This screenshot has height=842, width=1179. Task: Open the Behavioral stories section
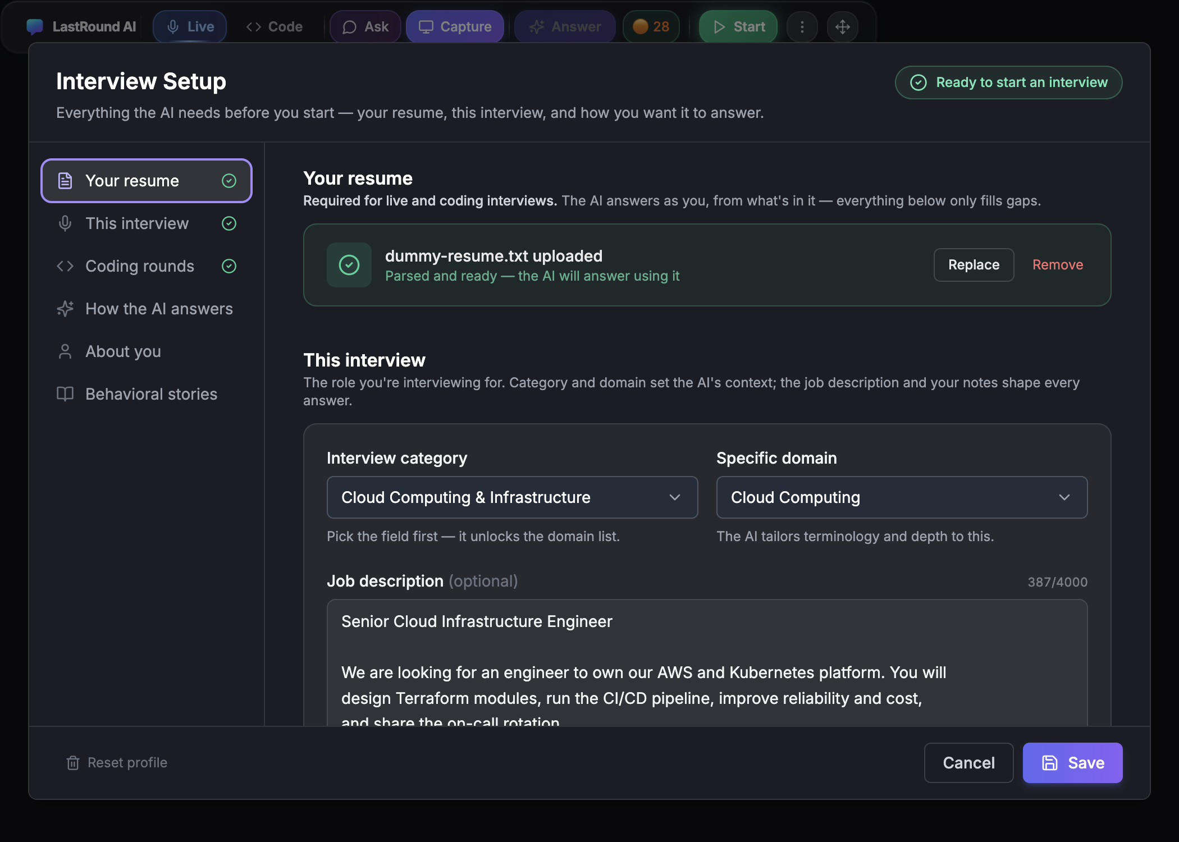147,394
